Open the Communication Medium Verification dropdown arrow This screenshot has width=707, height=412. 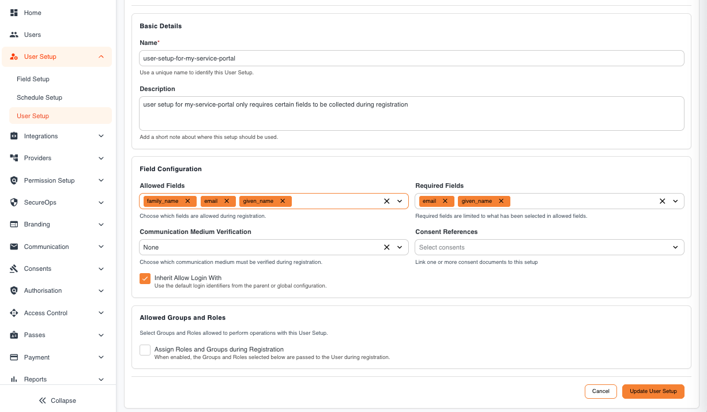click(400, 247)
